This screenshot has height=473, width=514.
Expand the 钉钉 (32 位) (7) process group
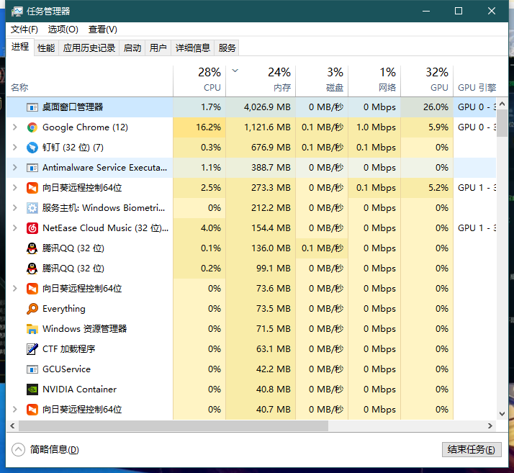click(x=14, y=148)
